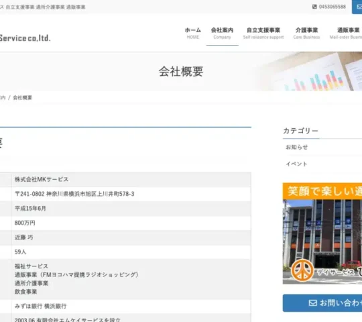The width and height of the screenshot is (362, 322).
Task: Click the 福祉サービス line
Action: pos(32,266)
